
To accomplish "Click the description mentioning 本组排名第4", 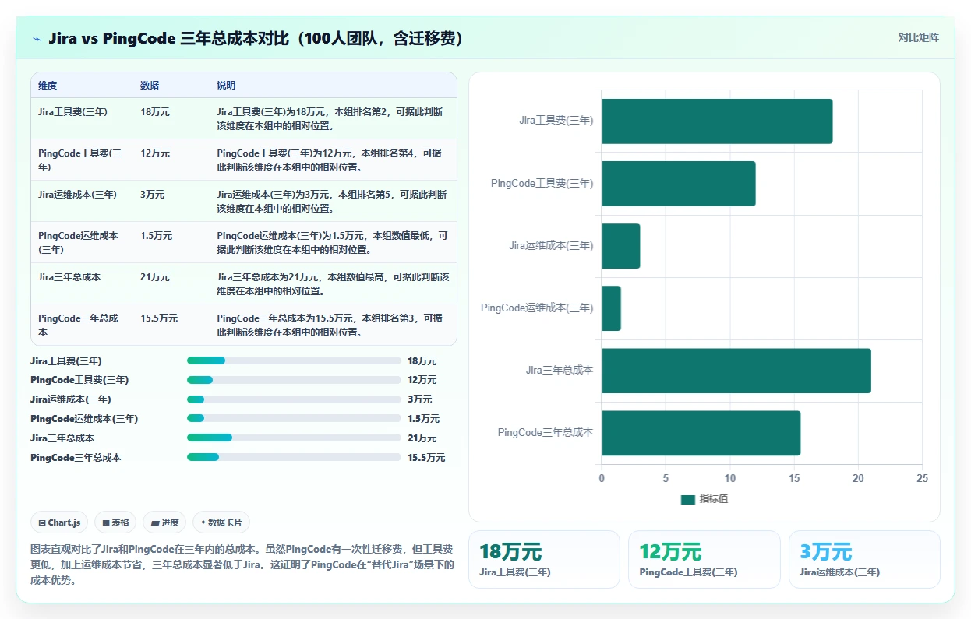I will coord(330,160).
